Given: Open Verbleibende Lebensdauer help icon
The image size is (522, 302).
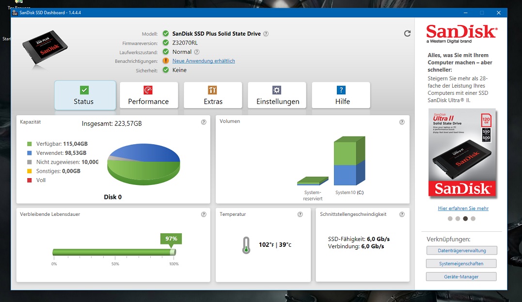Looking at the screenshot, I should [204, 214].
